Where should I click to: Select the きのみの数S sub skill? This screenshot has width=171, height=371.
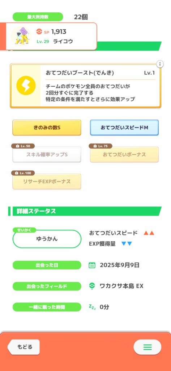pos(47,128)
